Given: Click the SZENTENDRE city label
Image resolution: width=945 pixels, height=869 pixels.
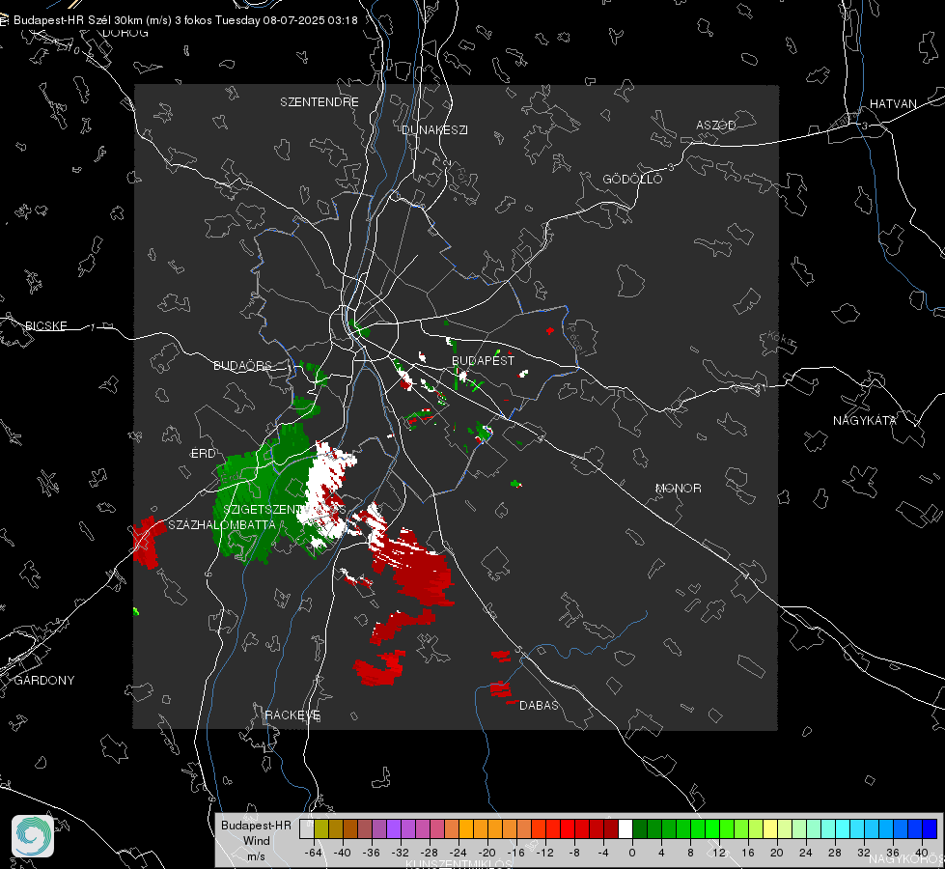Looking at the screenshot, I should click(x=320, y=102).
